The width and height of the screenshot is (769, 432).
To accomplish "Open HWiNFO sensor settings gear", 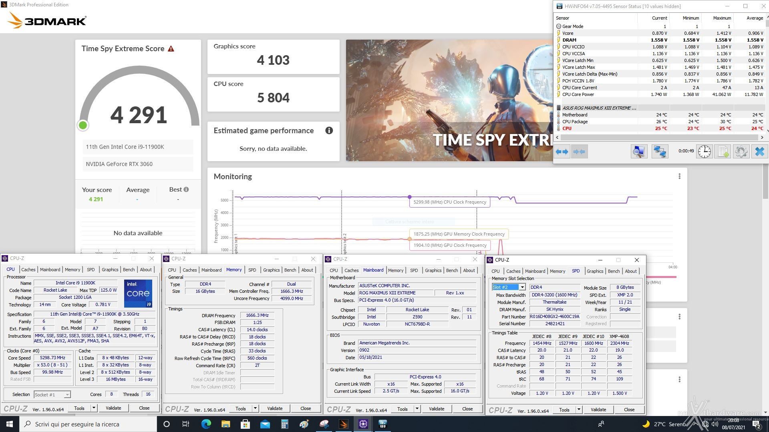I will 741,152.
